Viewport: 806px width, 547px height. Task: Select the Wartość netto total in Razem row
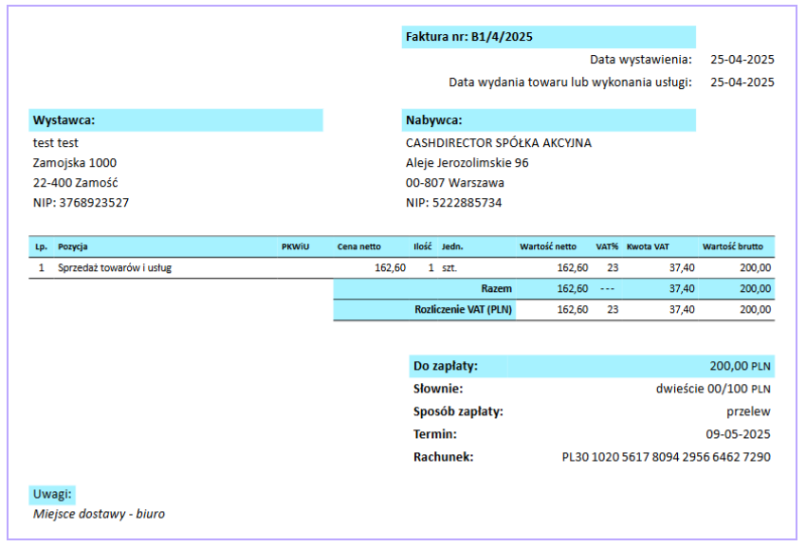pyautogui.click(x=573, y=289)
